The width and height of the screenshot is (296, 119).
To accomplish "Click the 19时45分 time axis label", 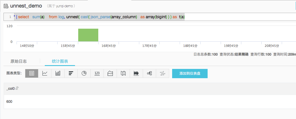I will [x=231, y=46].
